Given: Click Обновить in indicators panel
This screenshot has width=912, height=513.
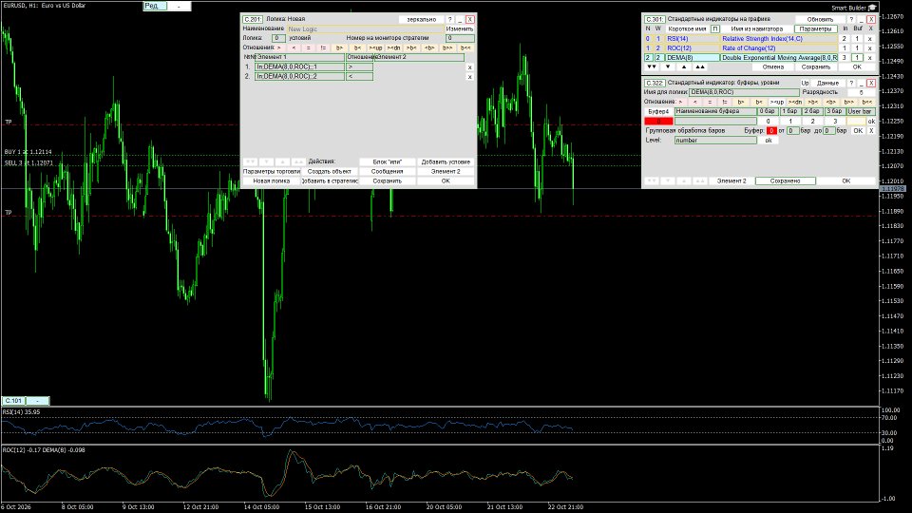Looking at the screenshot, I should coord(820,19).
